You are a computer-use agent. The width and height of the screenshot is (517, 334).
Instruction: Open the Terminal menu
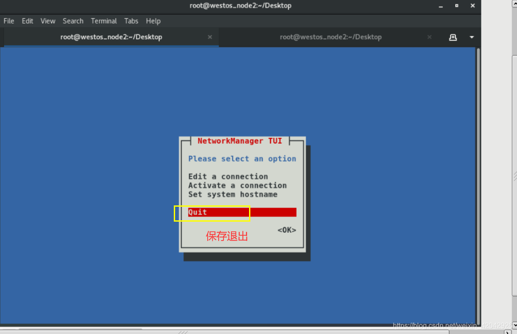coord(104,21)
